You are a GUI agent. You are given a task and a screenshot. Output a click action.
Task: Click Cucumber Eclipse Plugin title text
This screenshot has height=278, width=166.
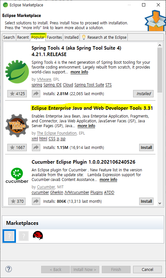coord(83,162)
